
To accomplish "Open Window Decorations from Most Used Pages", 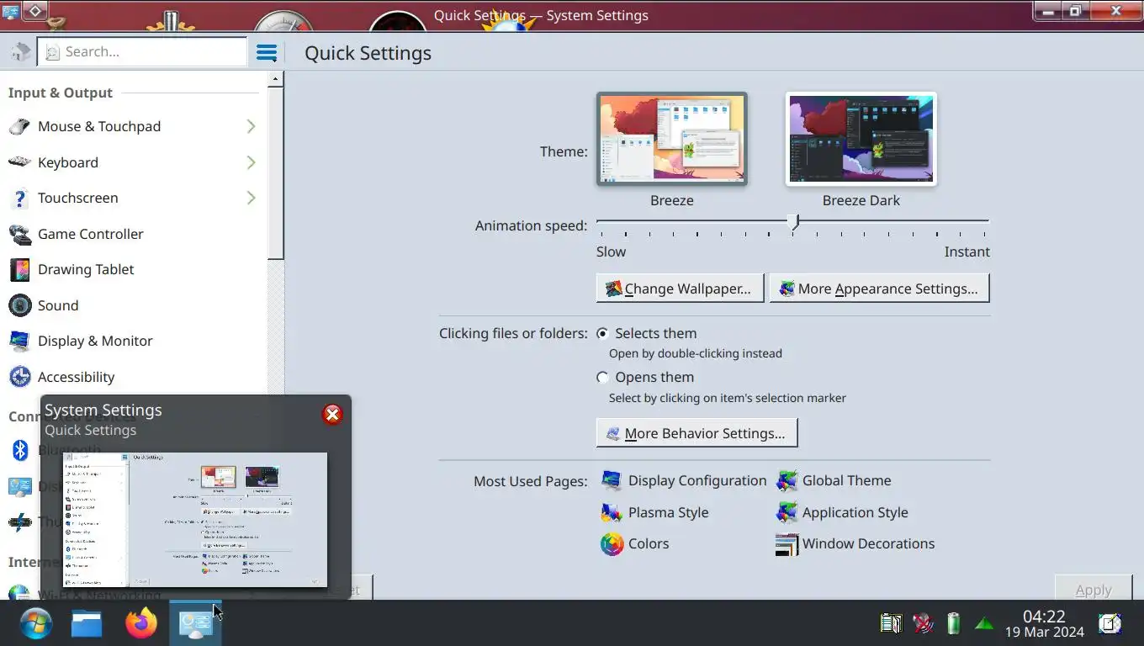I will (855, 543).
